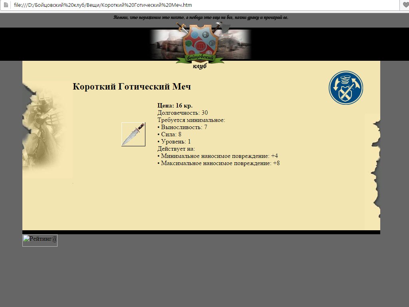Click the text Долговечность: 30

tap(183, 113)
